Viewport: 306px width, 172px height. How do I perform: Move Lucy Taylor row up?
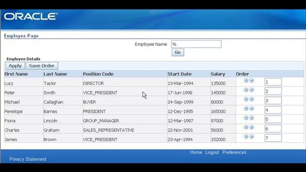(246, 81)
